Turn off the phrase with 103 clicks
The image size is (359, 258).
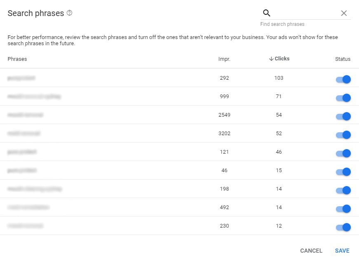[343, 79]
